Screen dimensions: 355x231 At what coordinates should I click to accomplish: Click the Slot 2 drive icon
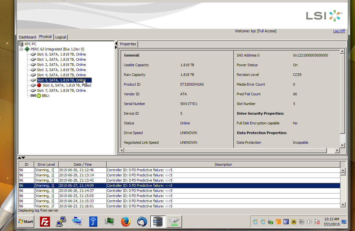(33, 65)
